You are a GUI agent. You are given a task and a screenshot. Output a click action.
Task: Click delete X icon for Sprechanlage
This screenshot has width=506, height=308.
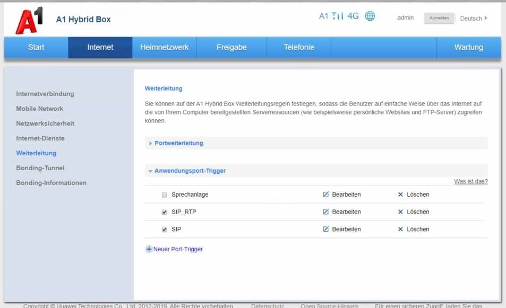(400, 195)
